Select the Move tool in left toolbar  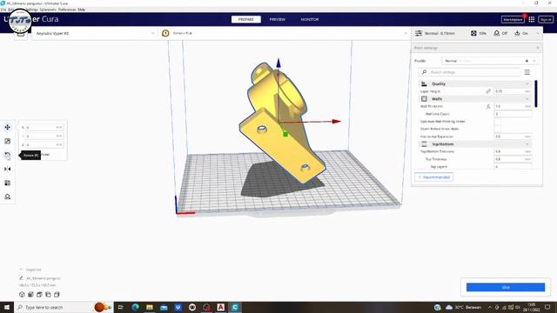click(x=8, y=128)
